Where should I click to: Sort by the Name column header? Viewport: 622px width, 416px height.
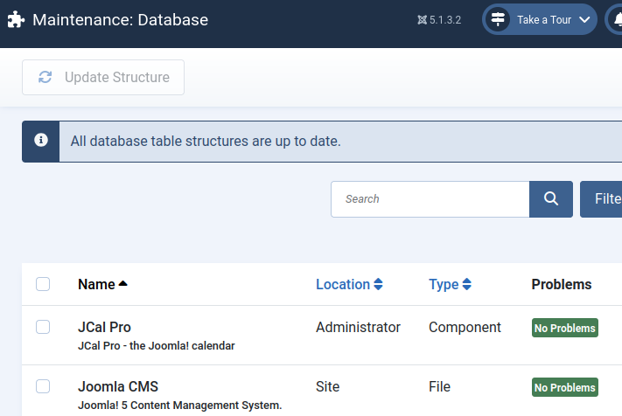(x=102, y=284)
